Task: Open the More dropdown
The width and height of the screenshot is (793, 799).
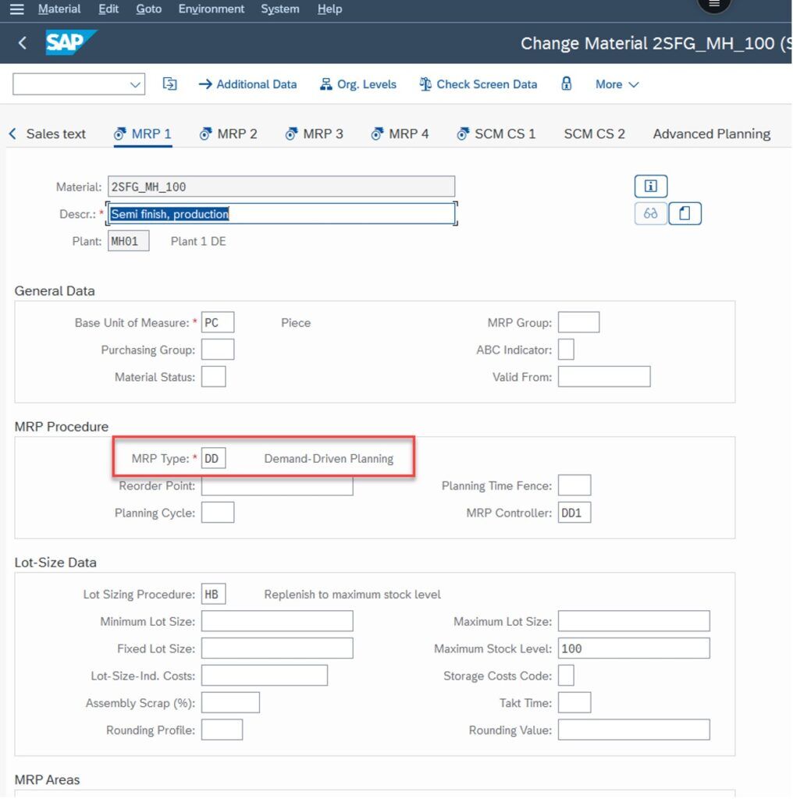Action: click(x=617, y=84)
